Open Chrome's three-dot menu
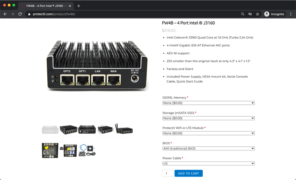The width and height of the screenshot is (296, 180). click(291, 14)
